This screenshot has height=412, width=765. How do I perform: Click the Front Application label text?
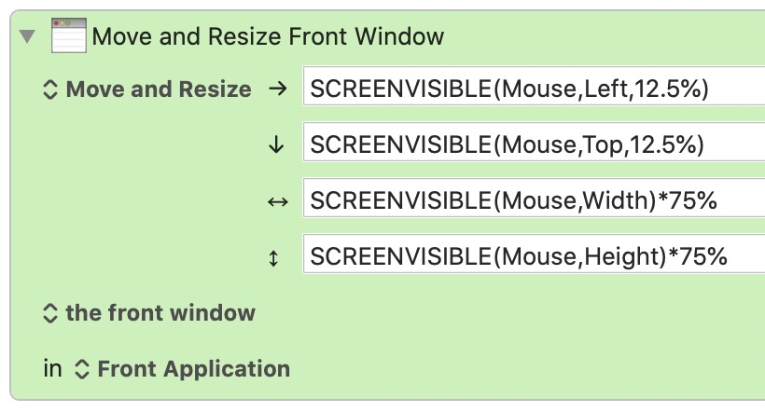click(194, 369)
